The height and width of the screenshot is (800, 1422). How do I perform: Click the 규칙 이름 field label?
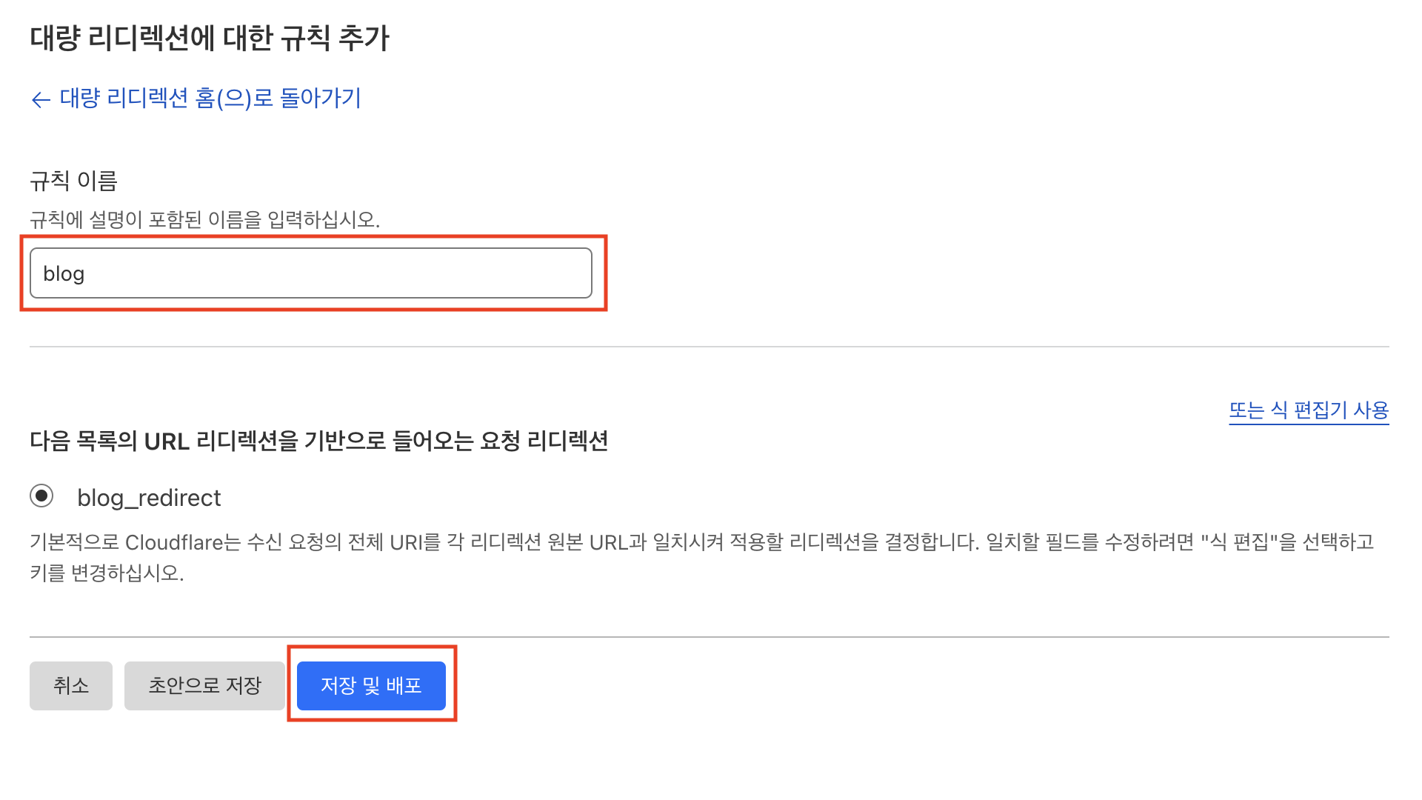(73, 180)
